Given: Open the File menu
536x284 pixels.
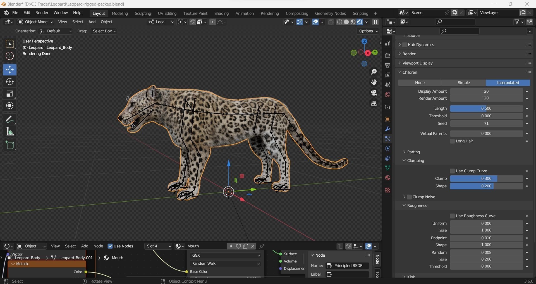Looking at the screenshot, I should tap(15, 13).
